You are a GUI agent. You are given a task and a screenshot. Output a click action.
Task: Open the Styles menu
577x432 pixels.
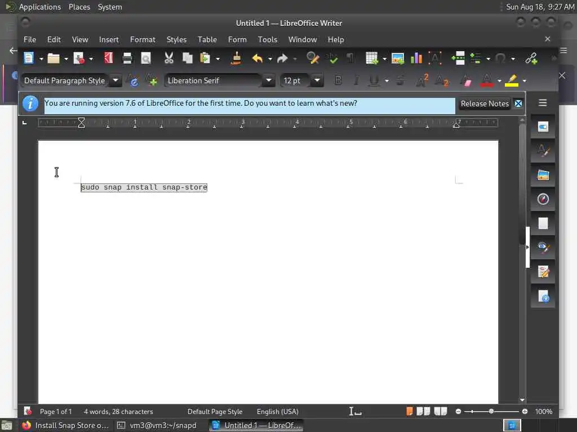[x=176, y=39]
